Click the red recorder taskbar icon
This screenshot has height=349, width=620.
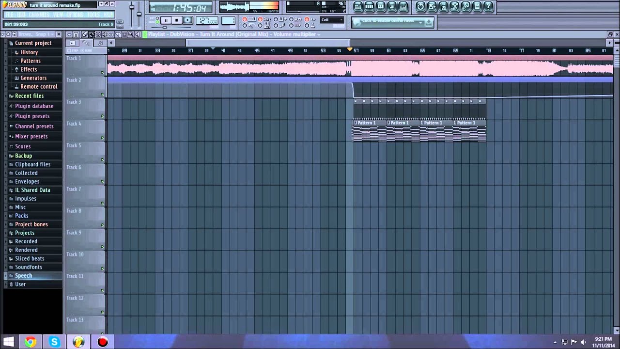[x=103, y=342]
